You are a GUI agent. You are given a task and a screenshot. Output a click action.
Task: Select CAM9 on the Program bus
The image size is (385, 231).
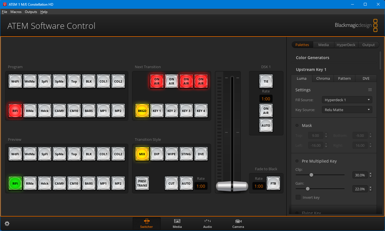click(x=59, y=111)
